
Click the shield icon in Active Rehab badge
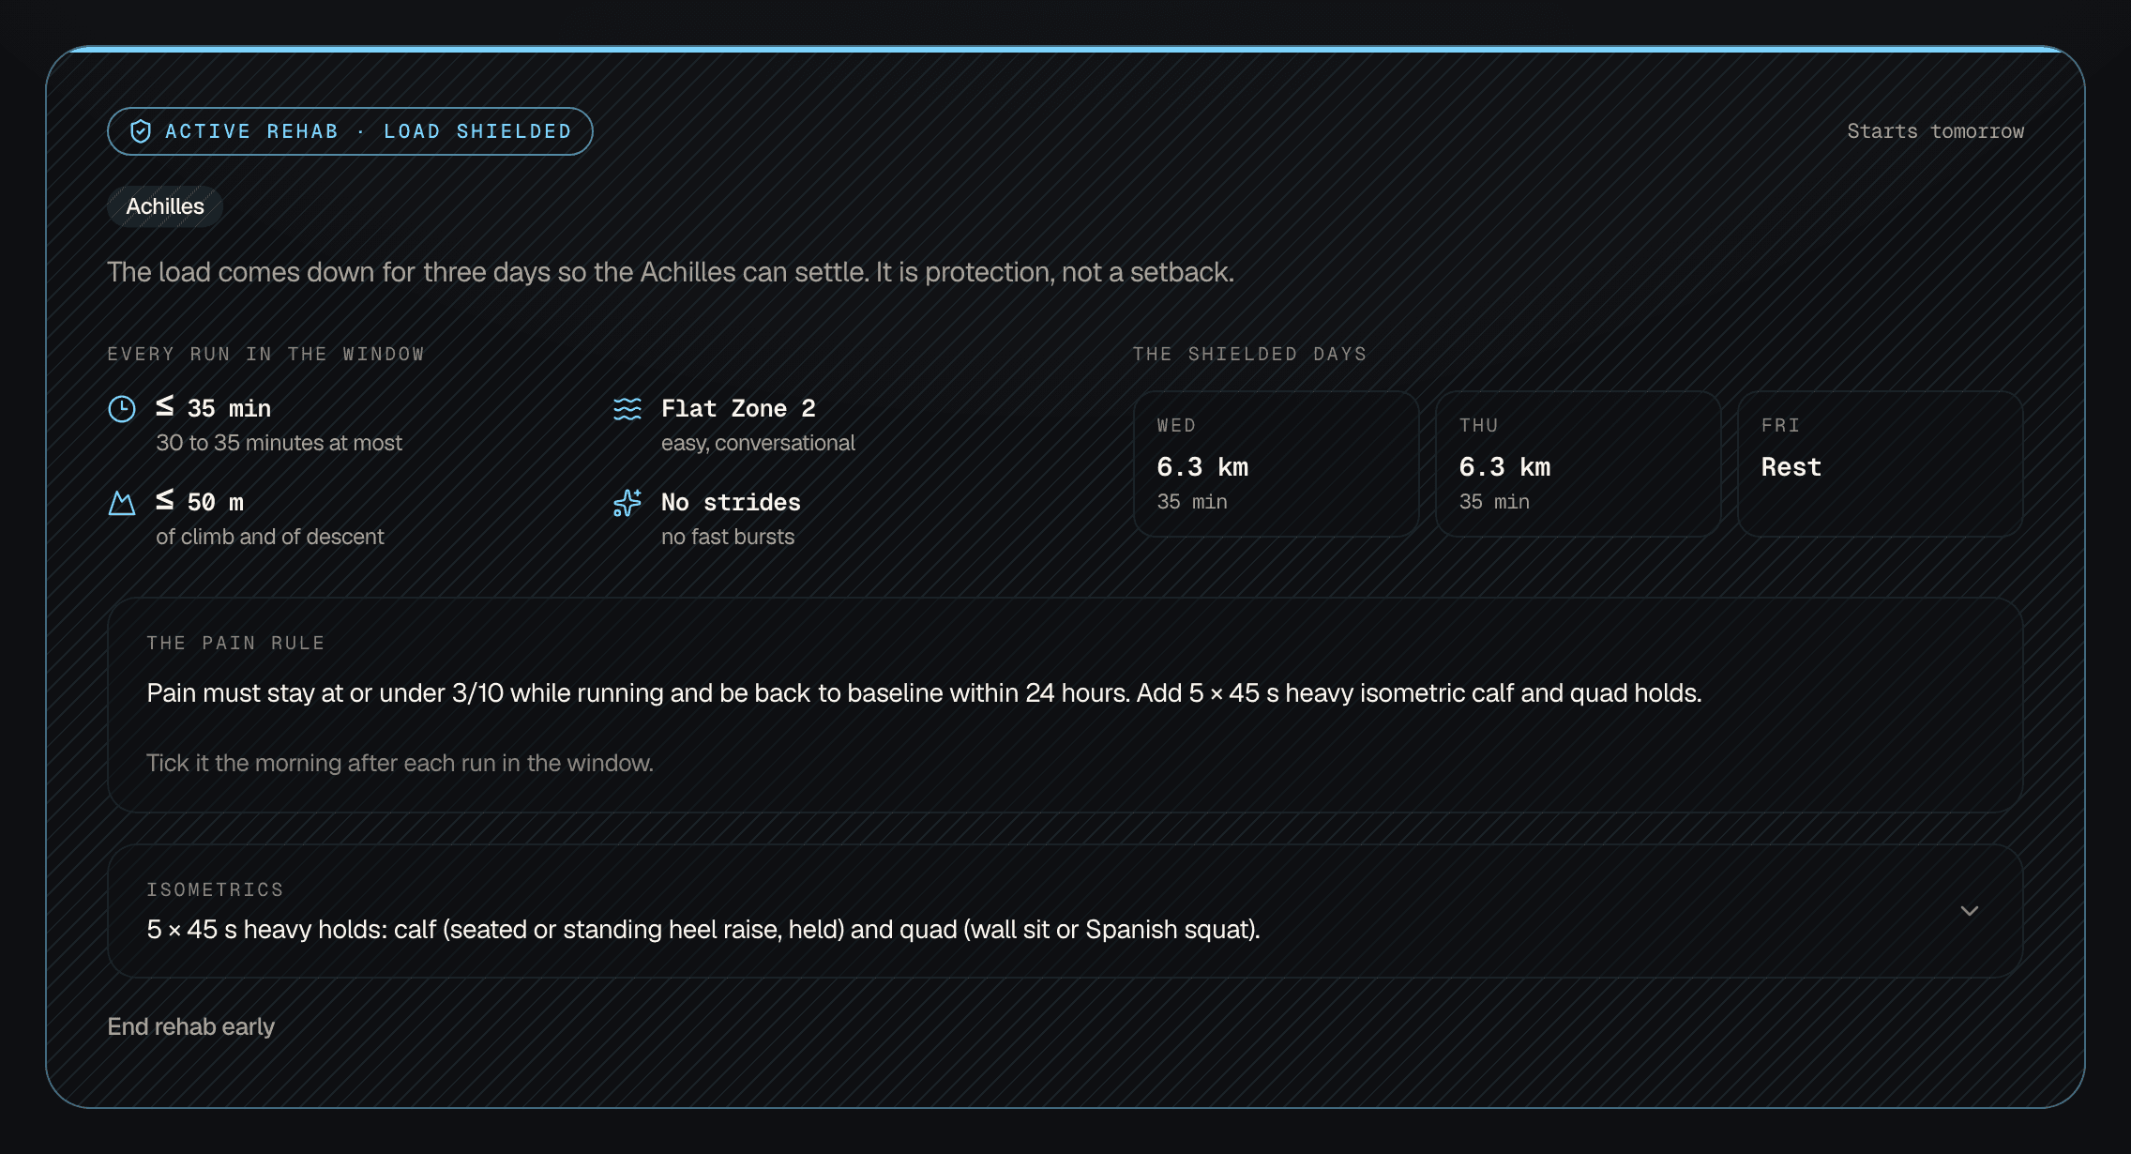click(x=141, y=131)
